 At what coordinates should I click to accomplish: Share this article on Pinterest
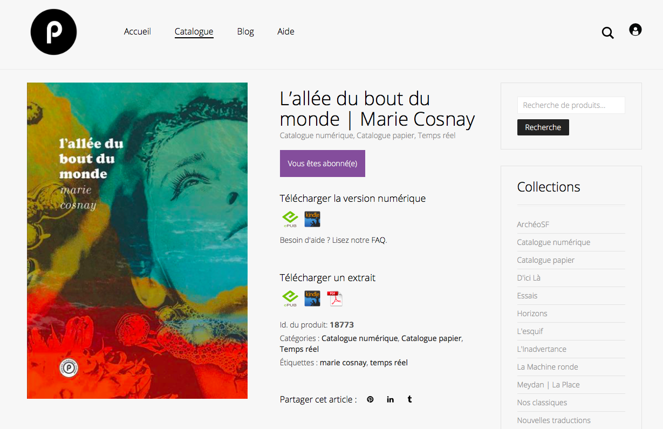[370, 399]
